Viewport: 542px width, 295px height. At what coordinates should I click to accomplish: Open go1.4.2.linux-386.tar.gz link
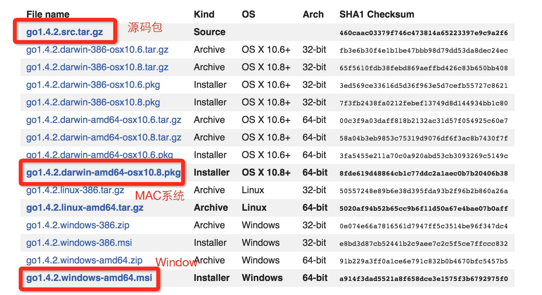[x=75, y=190]
